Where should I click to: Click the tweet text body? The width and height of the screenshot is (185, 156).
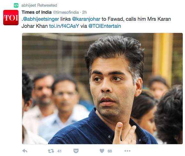pyautogui.click(x=96, y=23)
